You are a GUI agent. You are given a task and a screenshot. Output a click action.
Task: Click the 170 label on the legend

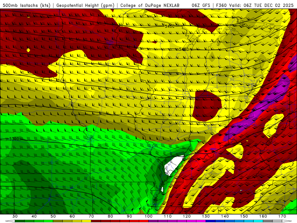[282, 216]
